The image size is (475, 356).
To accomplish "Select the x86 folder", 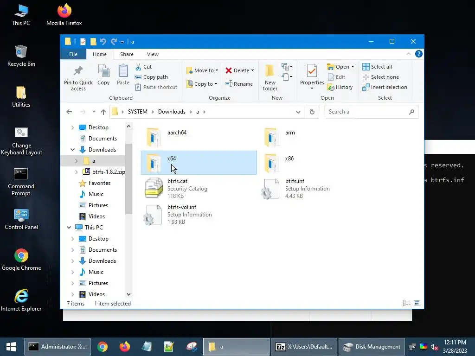I will coord(316,163).
